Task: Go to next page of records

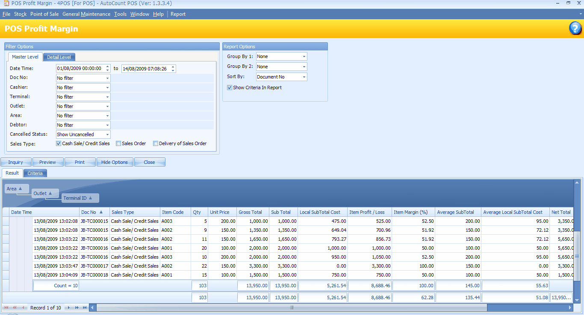Action: [77, 308]
